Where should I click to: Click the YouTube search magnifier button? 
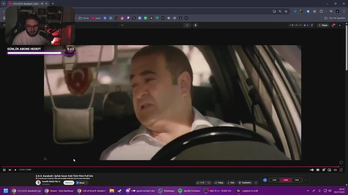[x=187, y=25]
